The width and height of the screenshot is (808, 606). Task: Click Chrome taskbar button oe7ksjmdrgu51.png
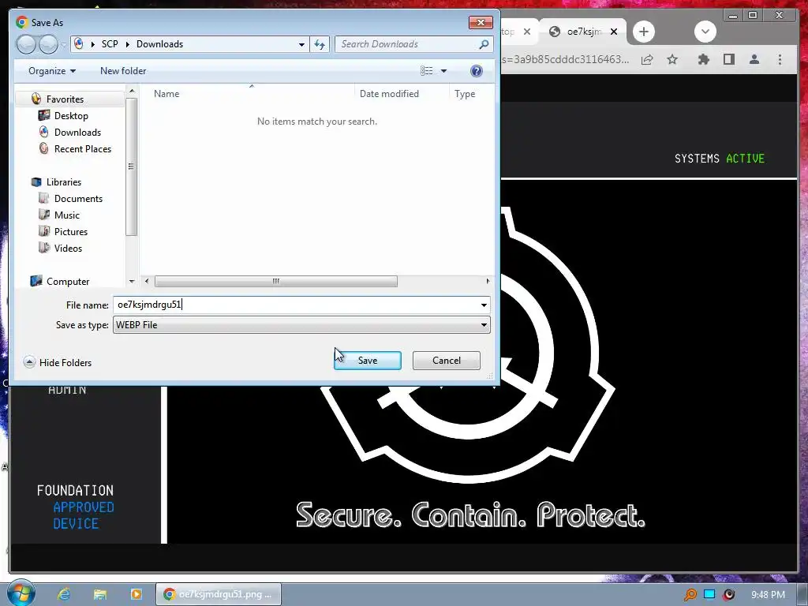(x=219, y=595)
